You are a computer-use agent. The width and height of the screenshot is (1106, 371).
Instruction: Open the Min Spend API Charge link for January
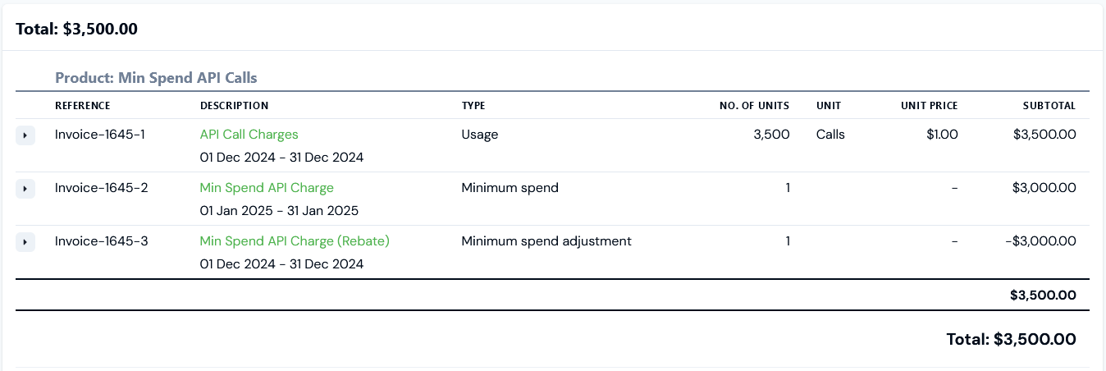click(267, 187)
